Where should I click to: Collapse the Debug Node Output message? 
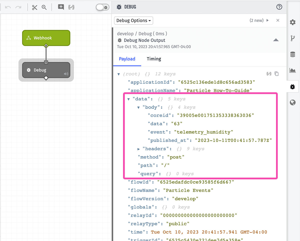tap(276, 40)
